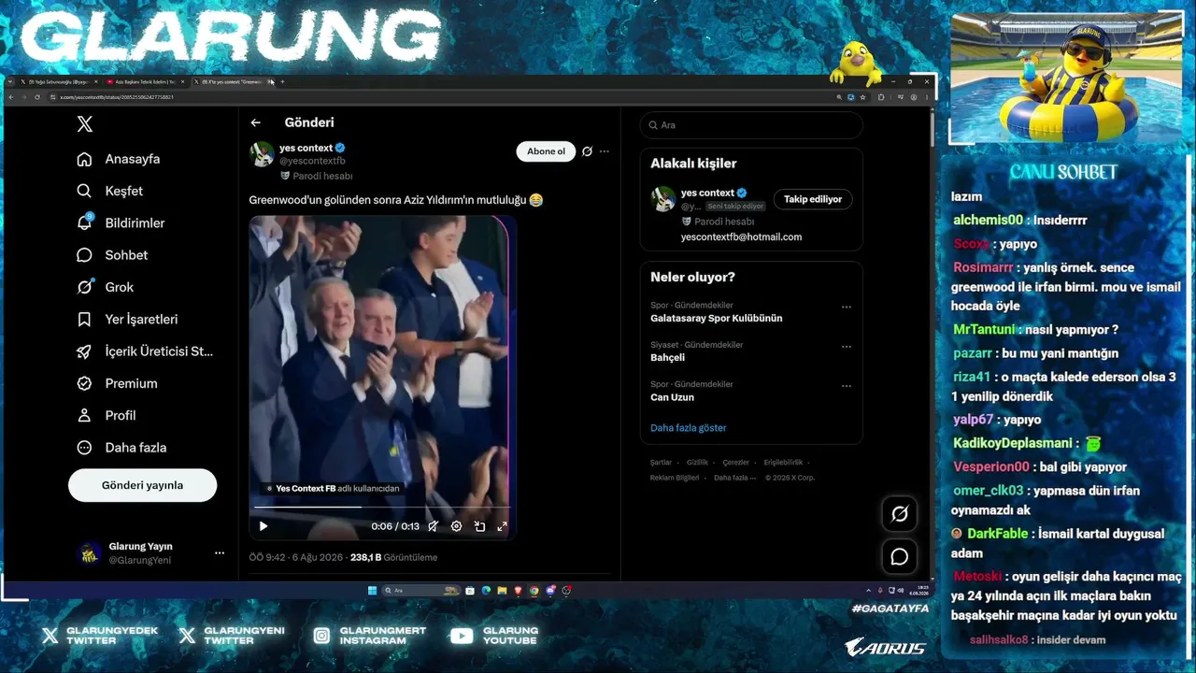Image resolution: width=1196 pixels, height=673 pixels.
Task: Reload the current page
Action: tap(37, 97)
